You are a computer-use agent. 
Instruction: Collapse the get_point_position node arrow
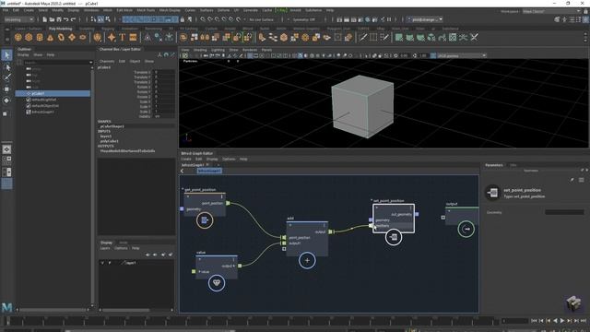point(188,196)
